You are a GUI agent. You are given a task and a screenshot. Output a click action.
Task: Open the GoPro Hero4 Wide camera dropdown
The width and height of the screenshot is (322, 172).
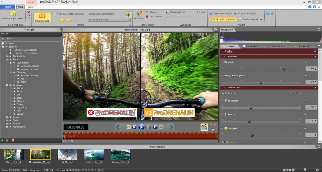[x=129, y=20]
